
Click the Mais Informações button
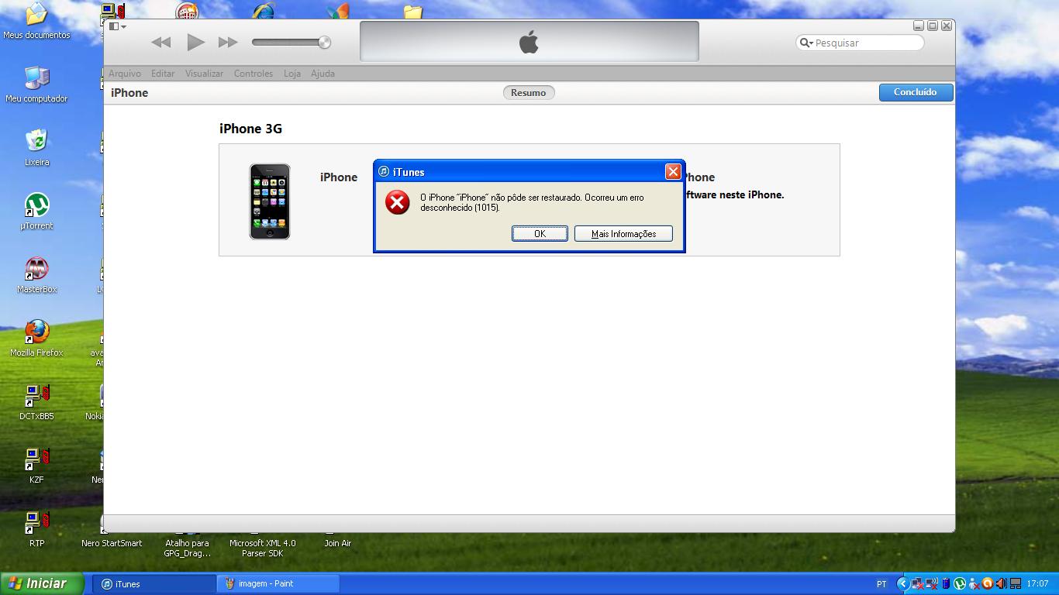click(x=623, y=233)
